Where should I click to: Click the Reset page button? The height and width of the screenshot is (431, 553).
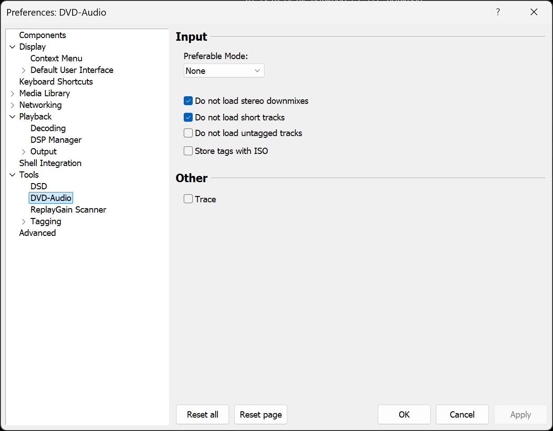click(261, 414)
